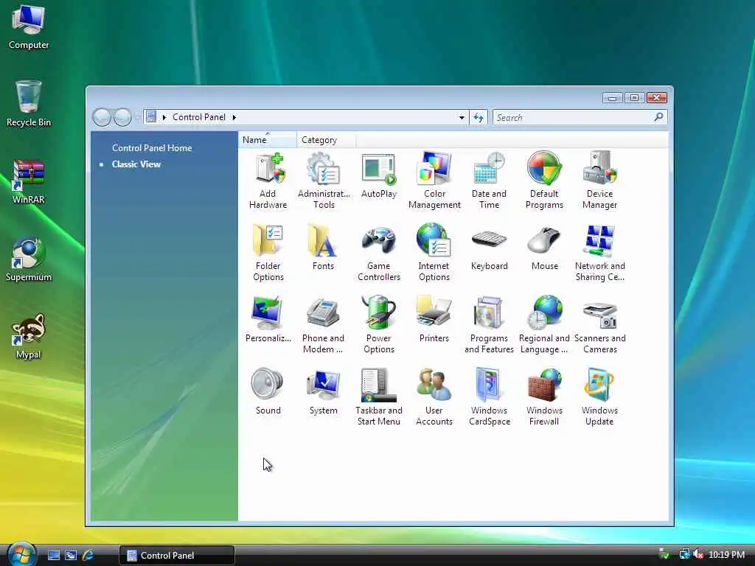Expand the address bar history dropdown
755x566 pixels.
pyautogui.click(x=462, y=117)
